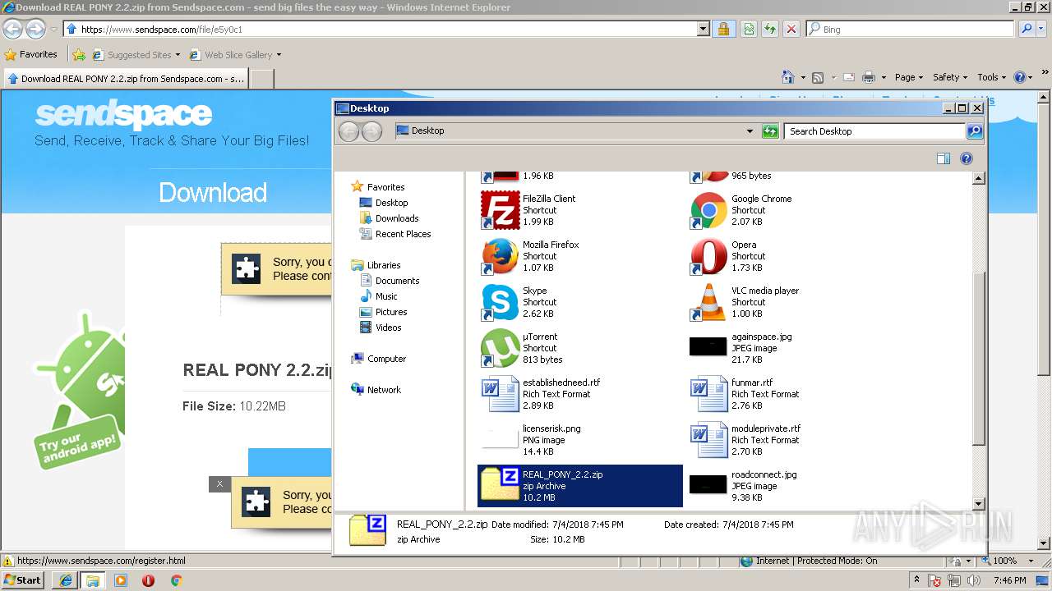Click the sendspace logo link
1052x591 pixels.
[x=123, y=115]
